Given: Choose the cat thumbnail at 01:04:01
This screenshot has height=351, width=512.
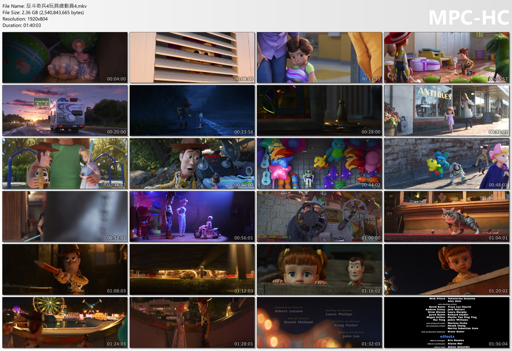Looking at the screenshot, I should coord(447,217).
